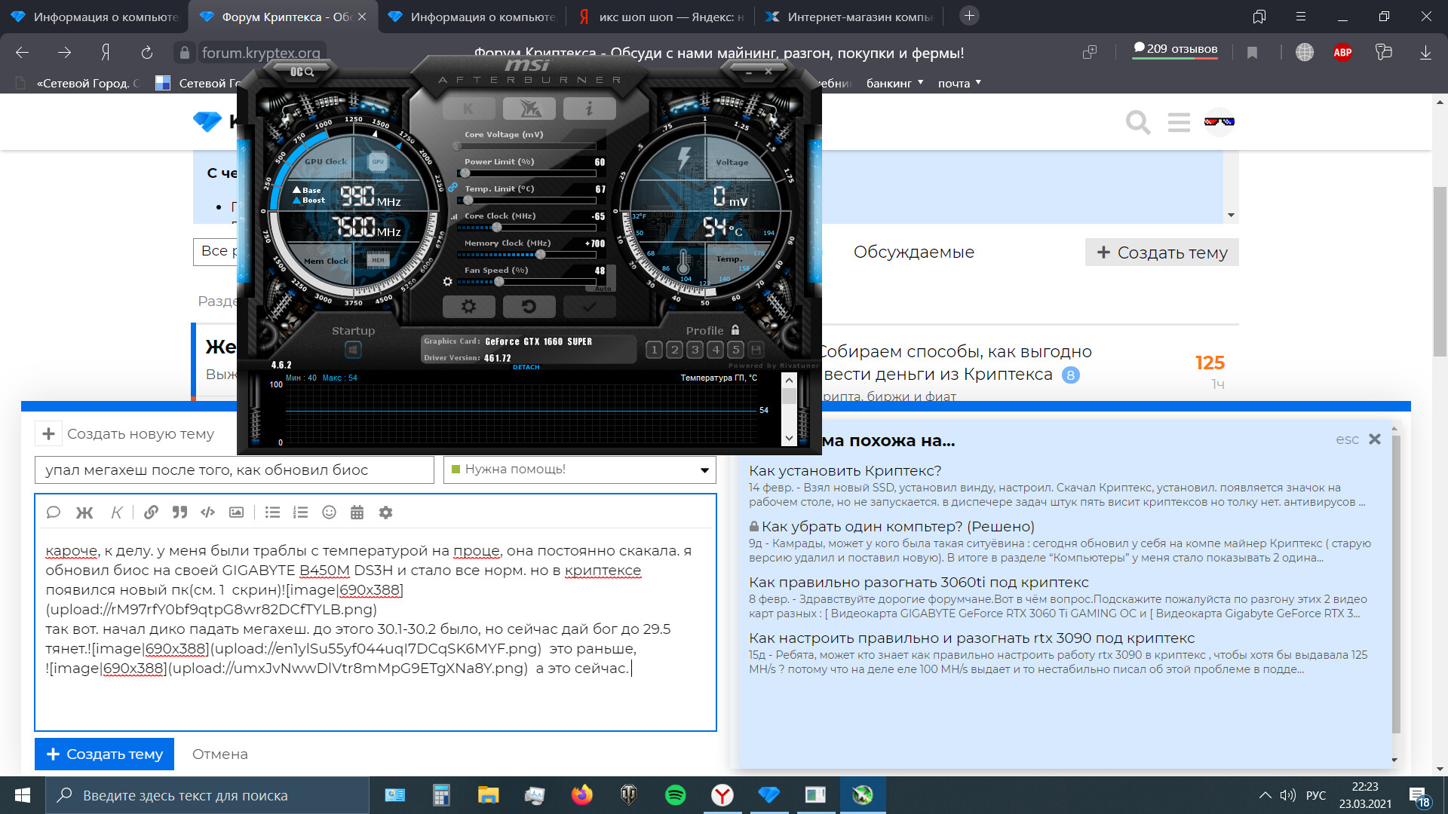This screenshot has width=1448, height=814.
Task: Click Afterburner Kombustor K button
Action: click(x=468, y=109)
